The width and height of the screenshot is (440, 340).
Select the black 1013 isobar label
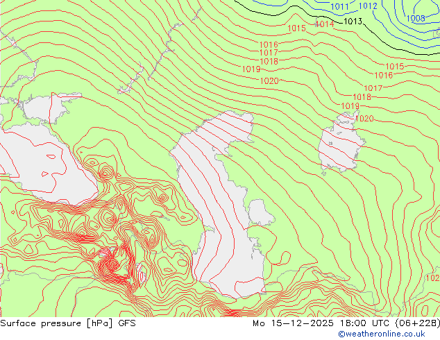(x=353, y=22)
